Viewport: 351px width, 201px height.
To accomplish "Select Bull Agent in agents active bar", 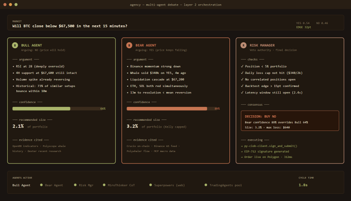I will tap(21, 185).
